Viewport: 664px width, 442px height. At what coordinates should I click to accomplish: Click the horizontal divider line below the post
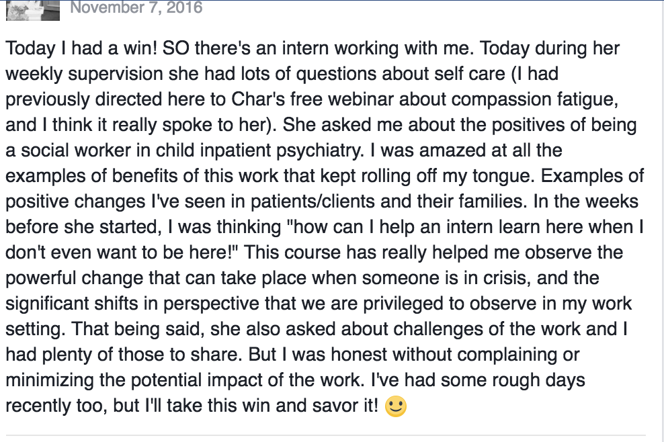coord(326,435)
